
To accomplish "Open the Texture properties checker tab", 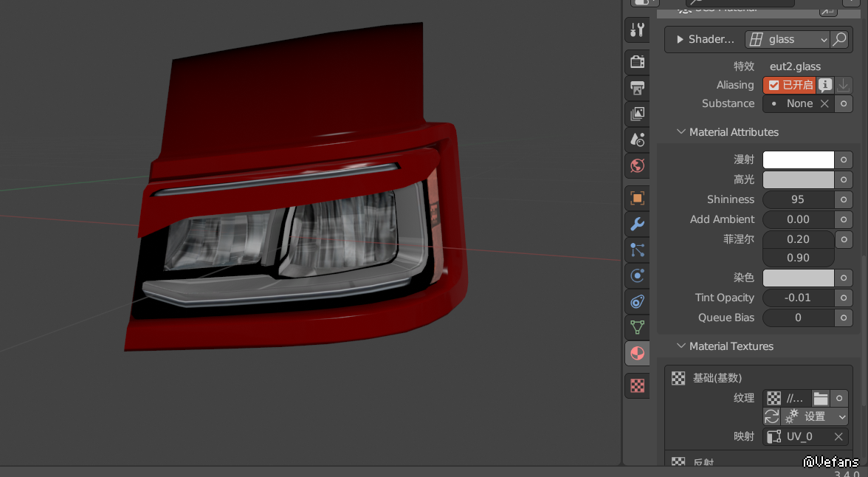I will (x=637, y=385).
